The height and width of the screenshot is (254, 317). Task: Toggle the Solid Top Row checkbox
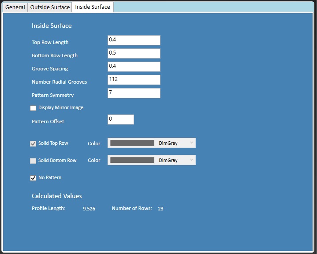point(33,144)
